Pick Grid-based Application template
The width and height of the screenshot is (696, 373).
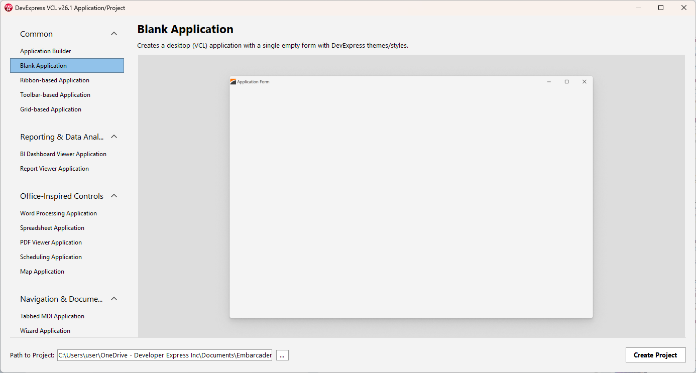tap(67, 109)
